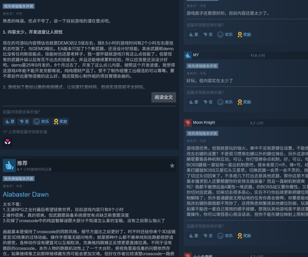Mark 欢乐 on the 游戏底子还是很好的 review

pos(225,34)
